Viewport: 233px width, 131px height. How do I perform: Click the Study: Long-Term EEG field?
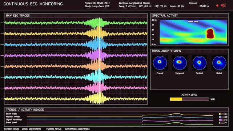97,6
